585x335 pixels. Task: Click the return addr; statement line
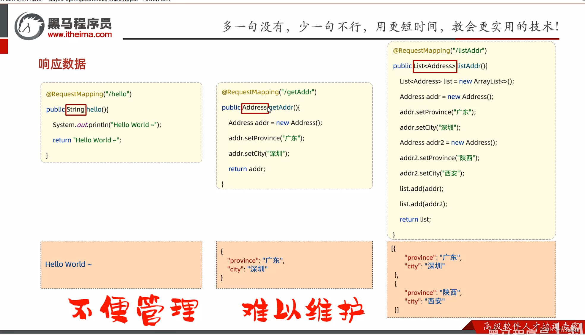247,169
